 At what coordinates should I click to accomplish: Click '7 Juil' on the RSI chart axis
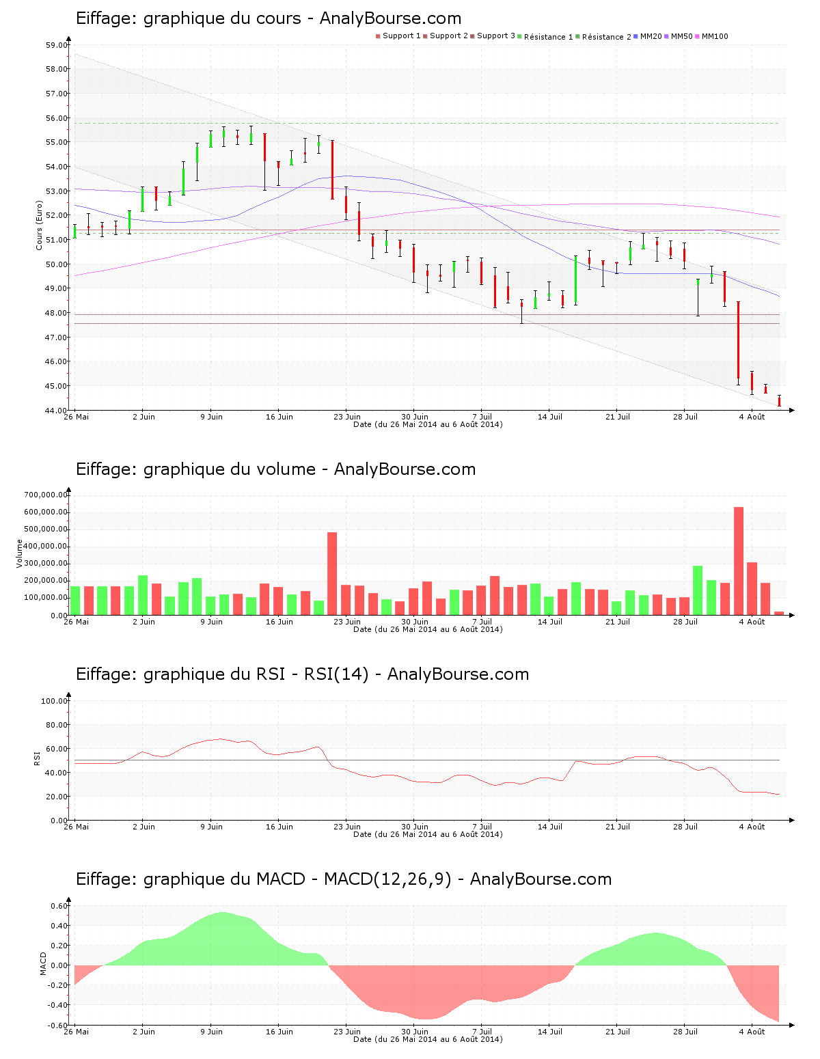pos(482,827)
